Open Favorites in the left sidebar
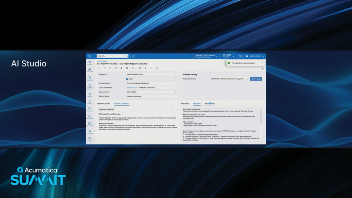 [x=90, y=62]
